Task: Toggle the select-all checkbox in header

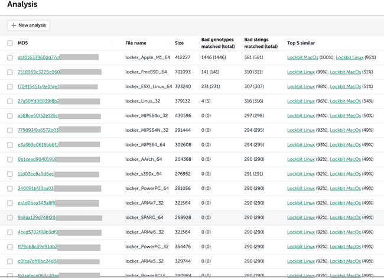Action: tap(10, 43)
